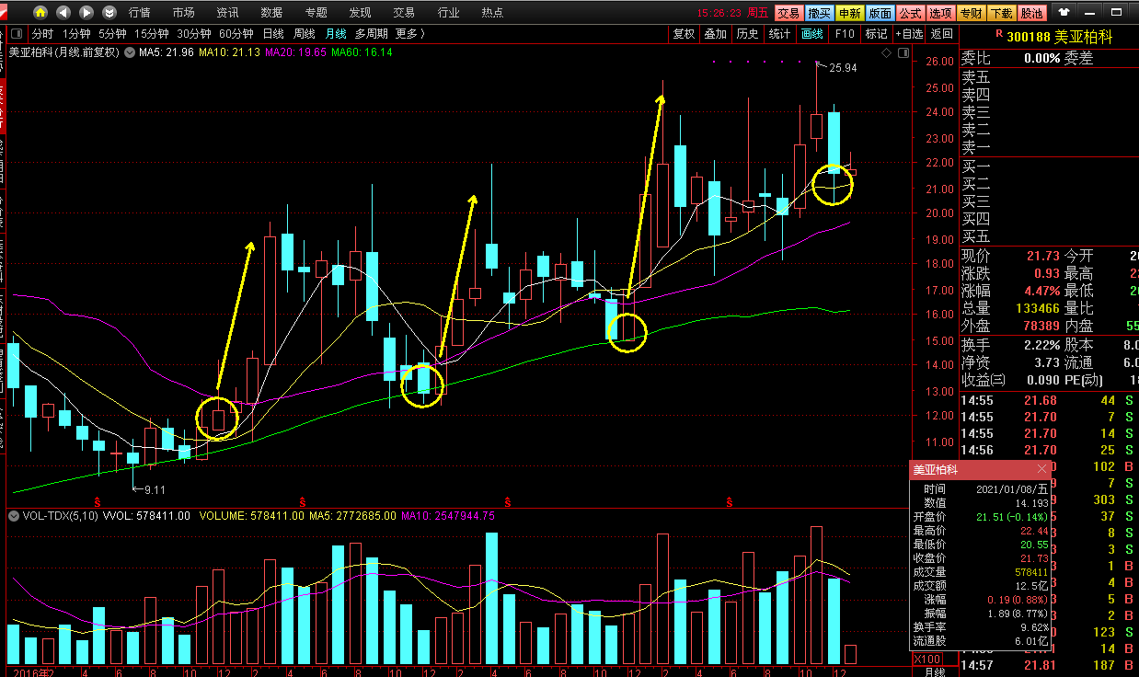1139x677 pixels.
Task: Expand the VOL-TDX indicator dropdown arrow
Action: point(13,516)
